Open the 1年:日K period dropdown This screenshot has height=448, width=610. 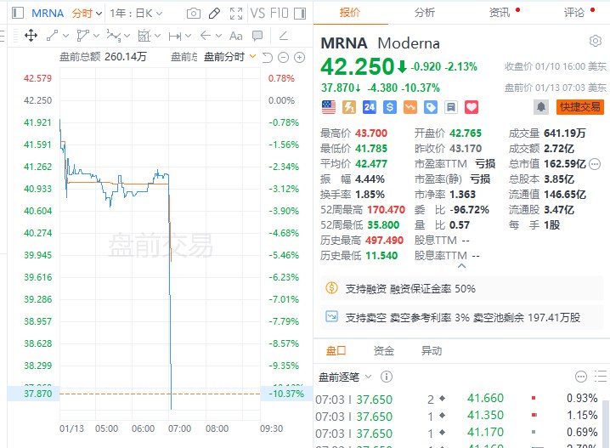click(136, 14)
